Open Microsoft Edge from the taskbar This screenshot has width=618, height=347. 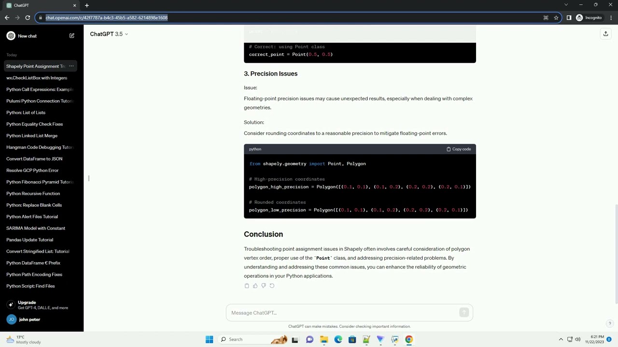[338, 339]
